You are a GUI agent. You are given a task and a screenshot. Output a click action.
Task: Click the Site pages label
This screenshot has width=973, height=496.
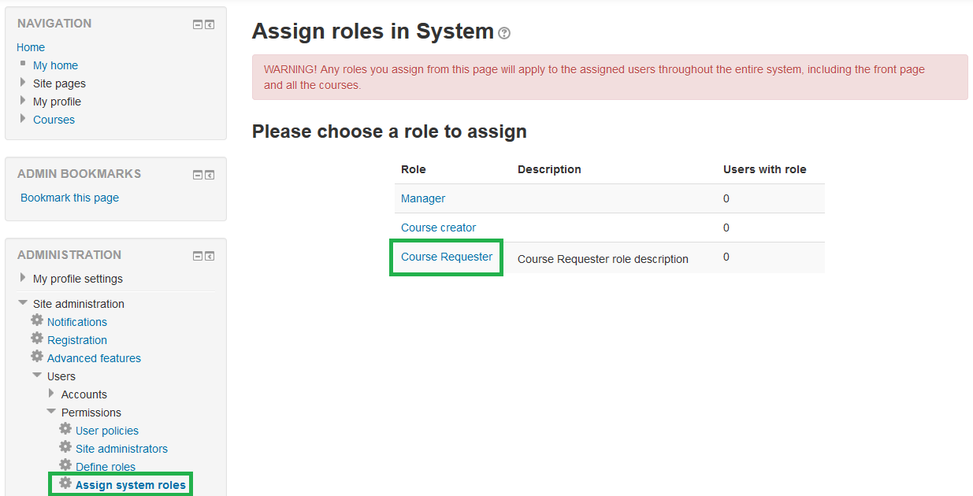[59, 83]
